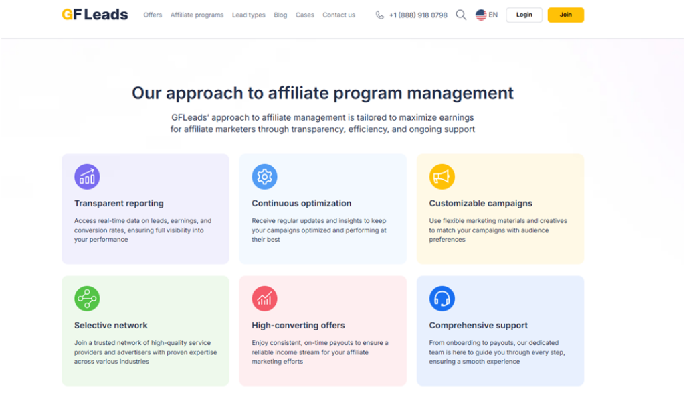Image resolution: width=685 pixels, height=420 pixels.
Task: Click the blue Continuous optimization gear icon
Action: (x=264, y=177)
